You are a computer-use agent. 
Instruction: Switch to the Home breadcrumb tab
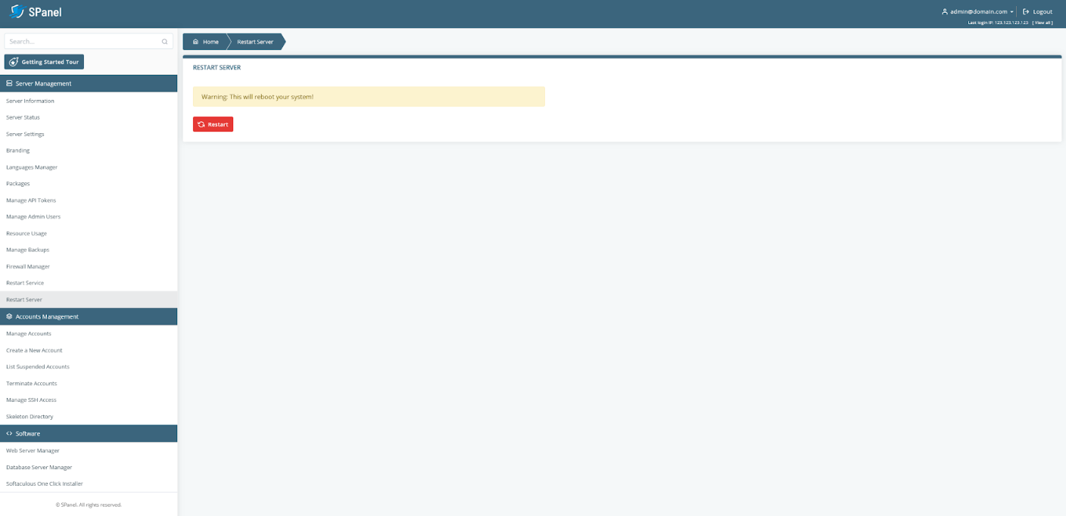click(x=210, y=42)
